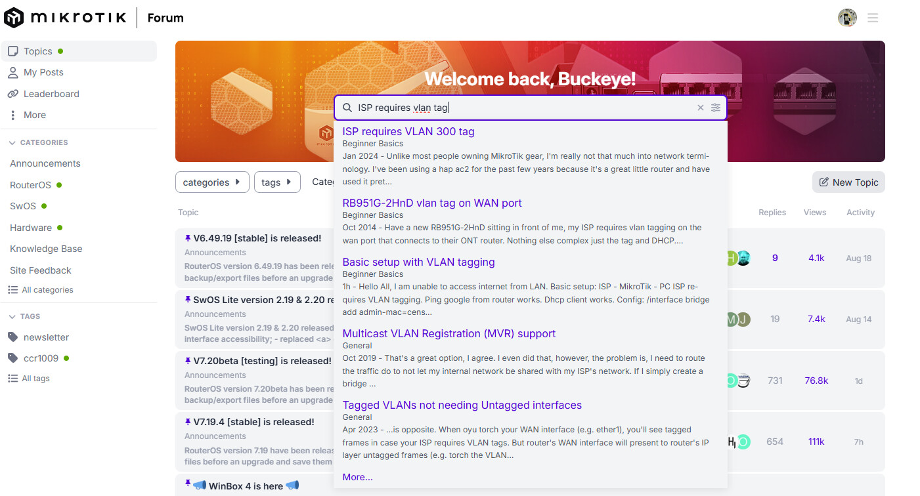Open result 'ISP requires VLAN 300 tag'
The image size is (920, 496).
pos(408,131)
